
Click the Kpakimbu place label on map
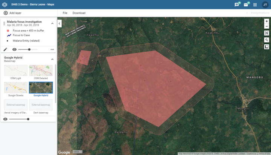[213, 33]
